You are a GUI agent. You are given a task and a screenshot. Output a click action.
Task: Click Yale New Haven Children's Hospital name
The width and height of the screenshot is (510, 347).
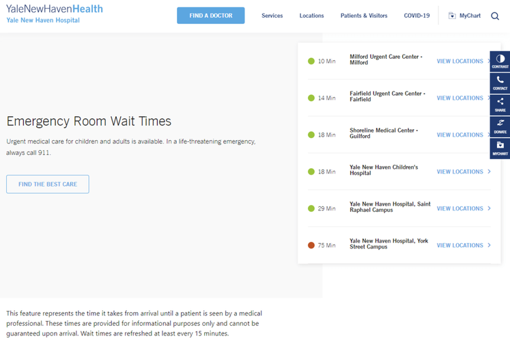(384, 170)
